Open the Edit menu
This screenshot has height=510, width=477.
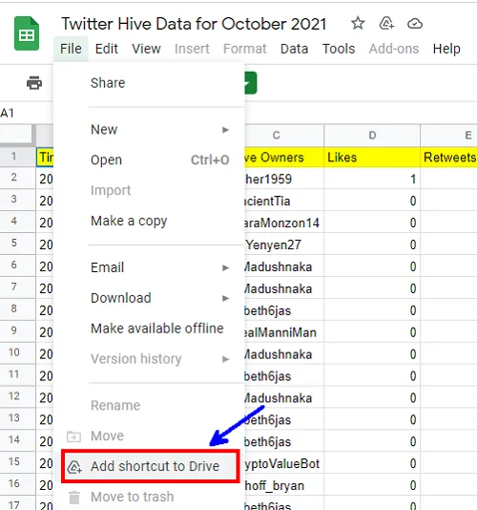pos(107,49)
